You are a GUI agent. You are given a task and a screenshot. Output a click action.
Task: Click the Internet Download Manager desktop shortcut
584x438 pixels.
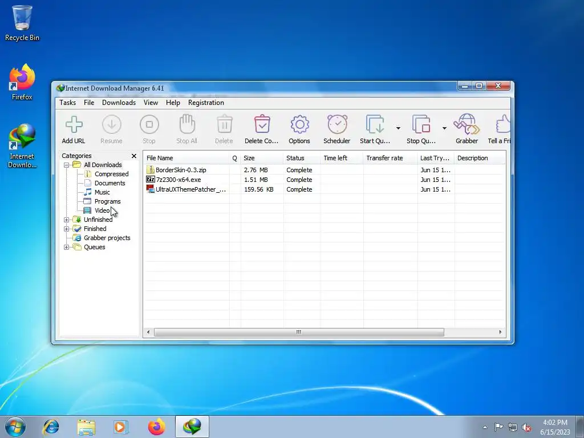(22, 146)
